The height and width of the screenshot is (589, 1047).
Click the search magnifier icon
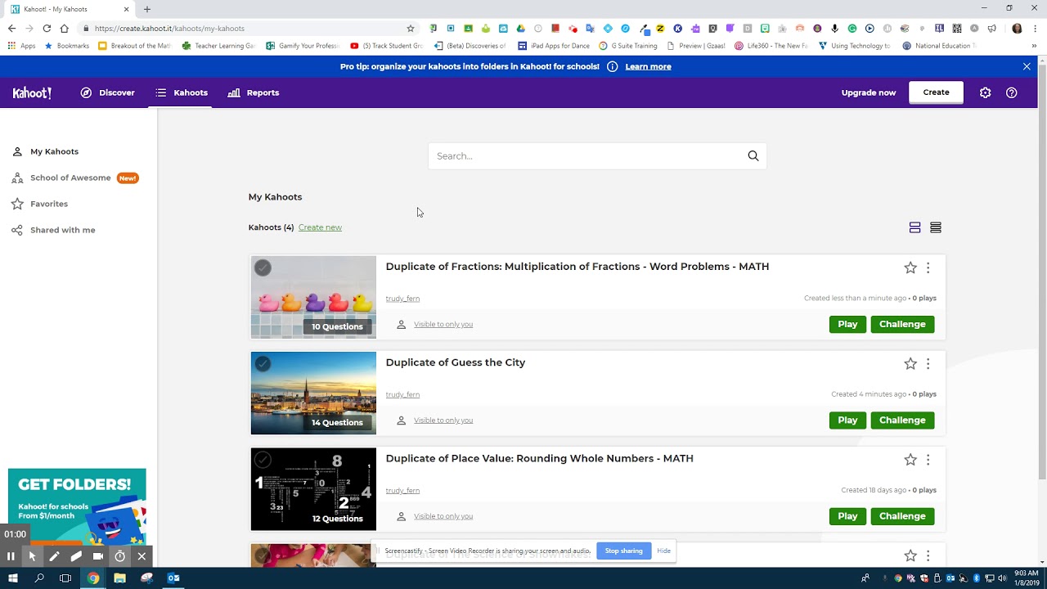point(753,156)
